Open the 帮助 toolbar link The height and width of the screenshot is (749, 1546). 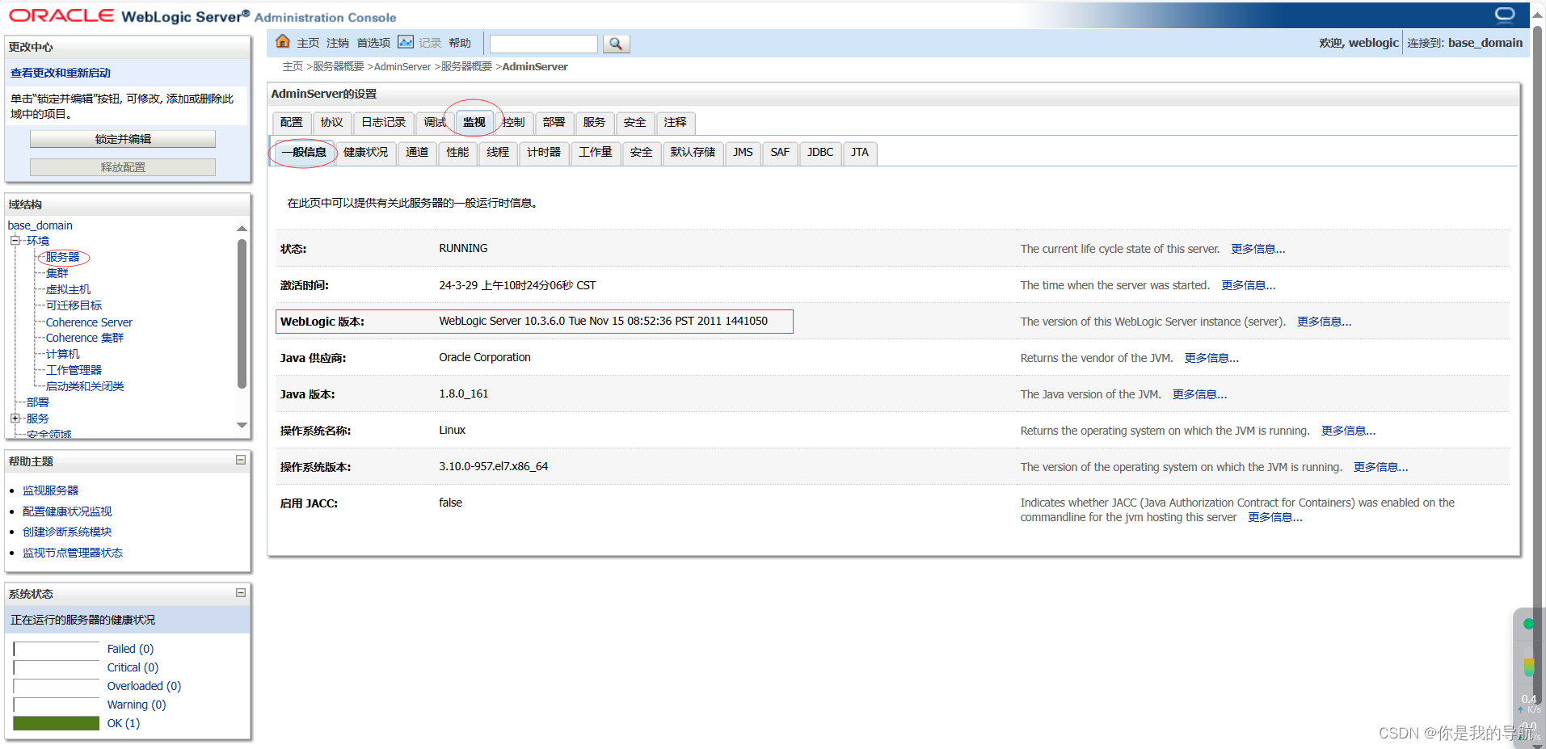pos(460,43)
